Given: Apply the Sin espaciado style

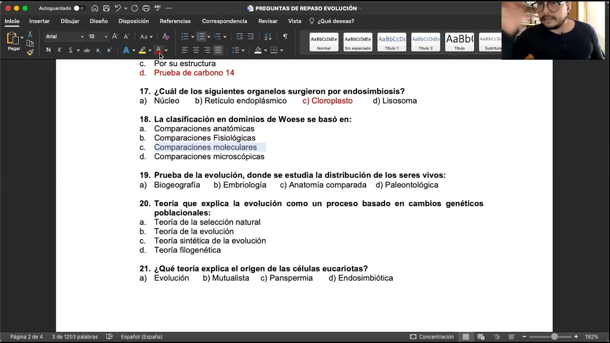Looking at the screenshot, I should (358, 42).
